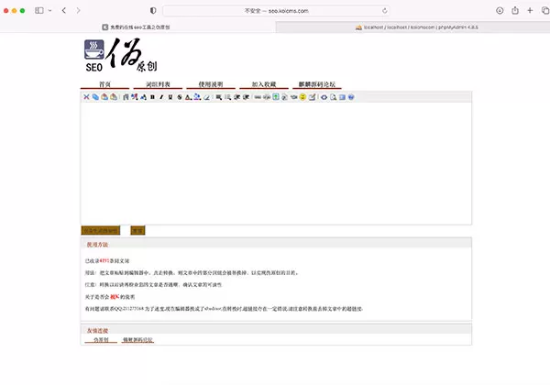Screen dimensions: 550x385
Task: Show the Safari sidebar
Action: [x=39, y=10]
